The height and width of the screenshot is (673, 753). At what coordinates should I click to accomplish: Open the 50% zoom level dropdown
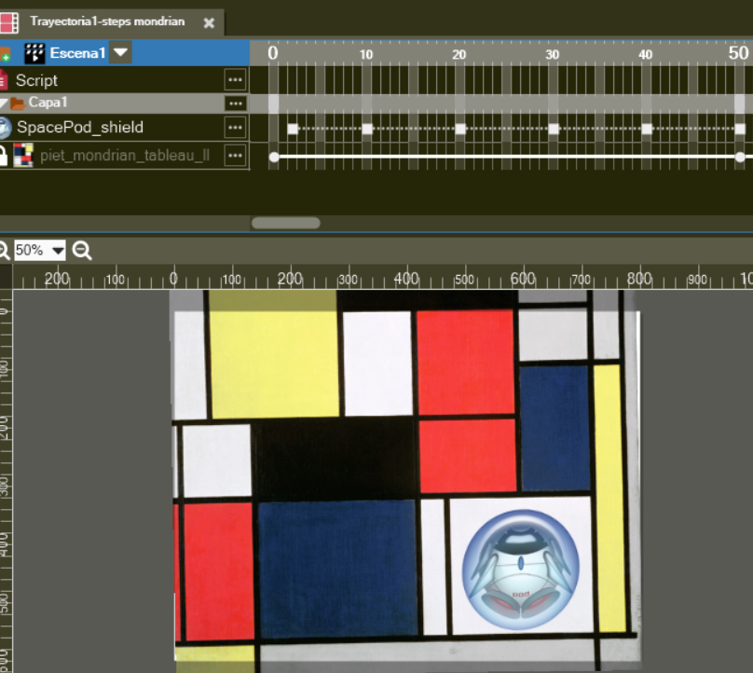[59, 250]
